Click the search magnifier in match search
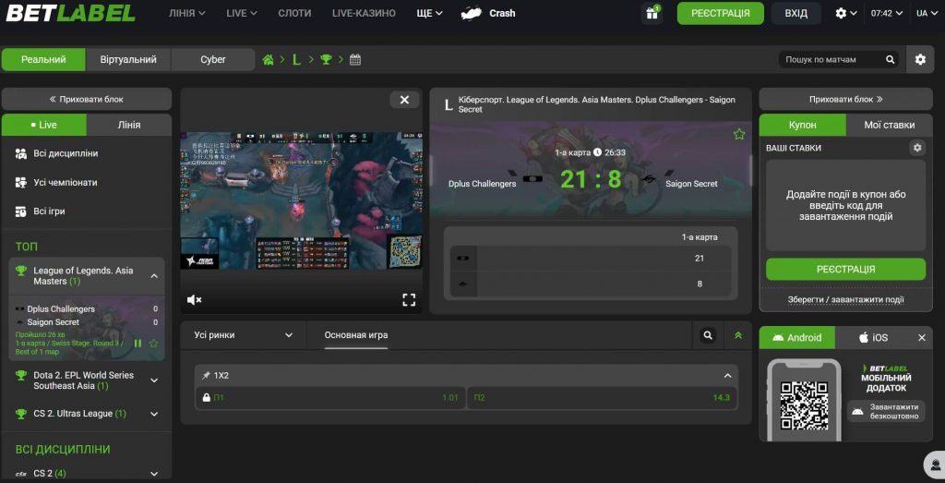 pos(891,59)
